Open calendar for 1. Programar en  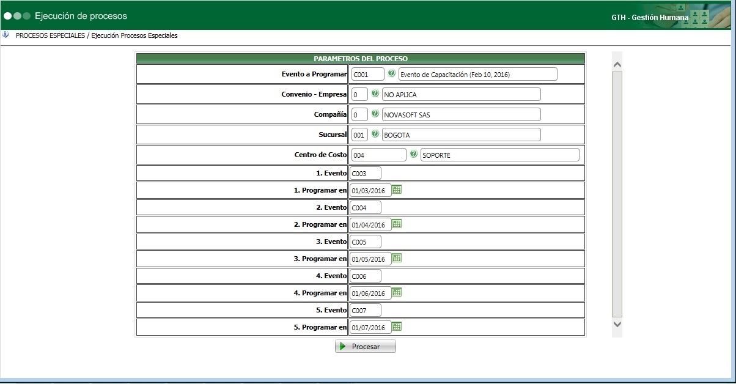coord(397,190)
